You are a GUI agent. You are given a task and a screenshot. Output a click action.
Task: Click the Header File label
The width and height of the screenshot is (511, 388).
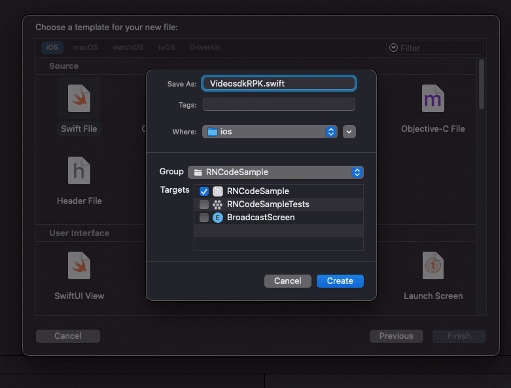(x=79, y=201)
